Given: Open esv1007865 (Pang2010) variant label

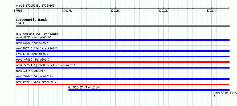Looking at the screenshot, I should [x=33, y=60].
